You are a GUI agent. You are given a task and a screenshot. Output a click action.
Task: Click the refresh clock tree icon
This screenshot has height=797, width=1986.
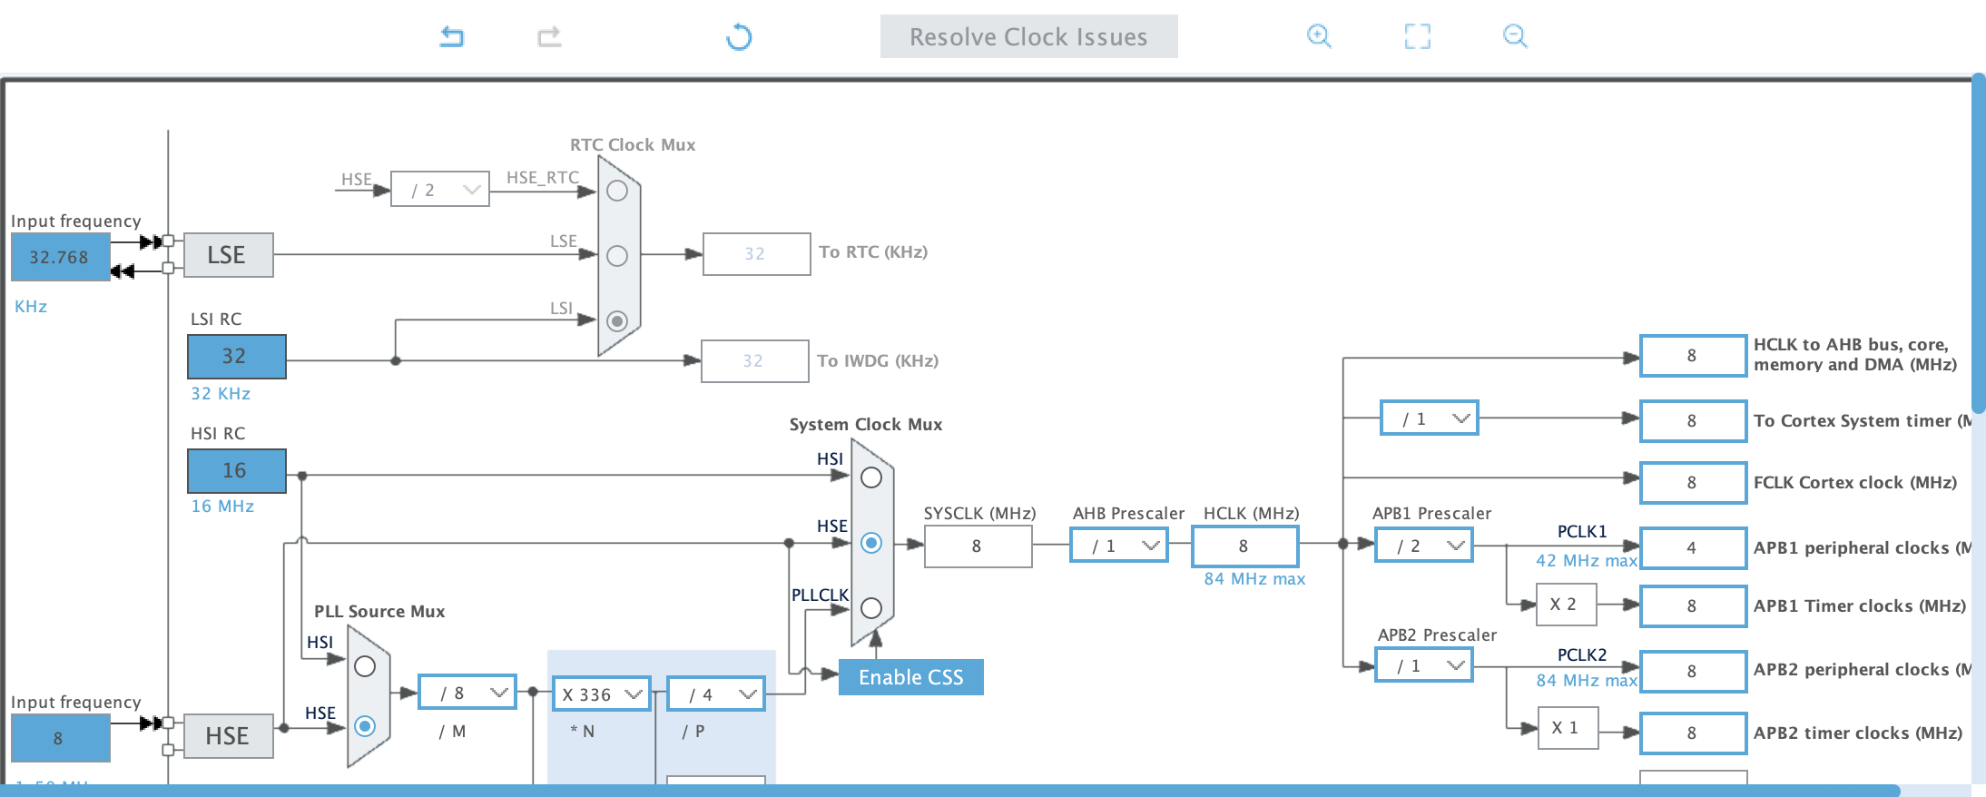pos(739,37)
